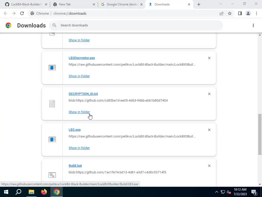Remove DECRYPTION_ID.txt from the list
The width and height of the screenshot is (262, 197).
tap(209, 94)
